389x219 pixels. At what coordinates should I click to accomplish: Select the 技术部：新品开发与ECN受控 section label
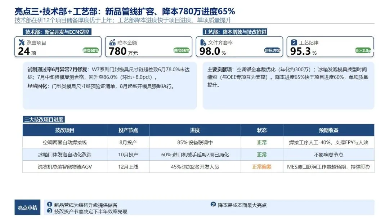click(57, 32)
